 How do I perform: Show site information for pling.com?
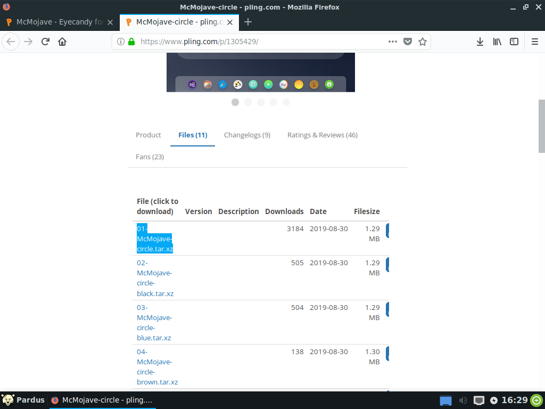pos(121,42)
